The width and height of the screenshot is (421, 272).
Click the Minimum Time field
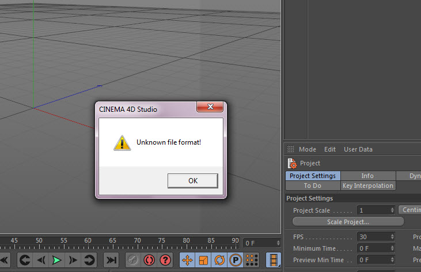click(373, 248)
